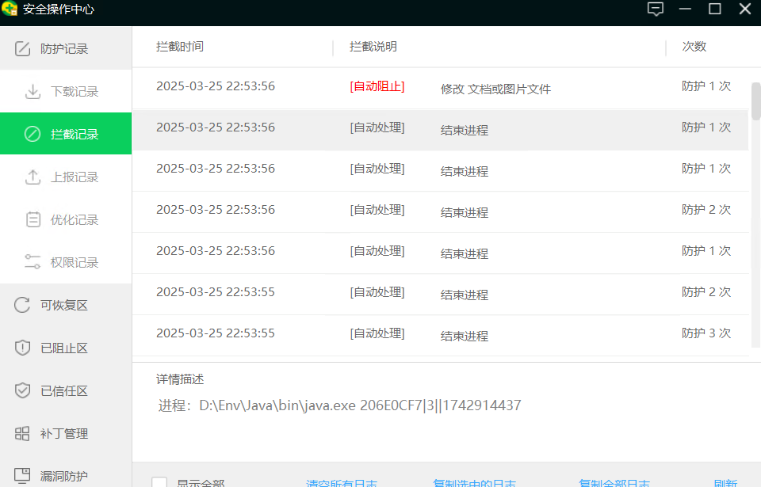Screen dimensions: 761x487
Task: Select the 拦截记录 tab
Action: coord(66,134)
